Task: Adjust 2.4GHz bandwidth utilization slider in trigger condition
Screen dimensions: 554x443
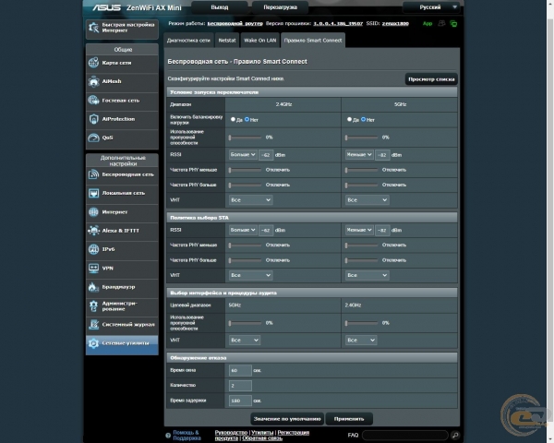Action: [246, 138]
